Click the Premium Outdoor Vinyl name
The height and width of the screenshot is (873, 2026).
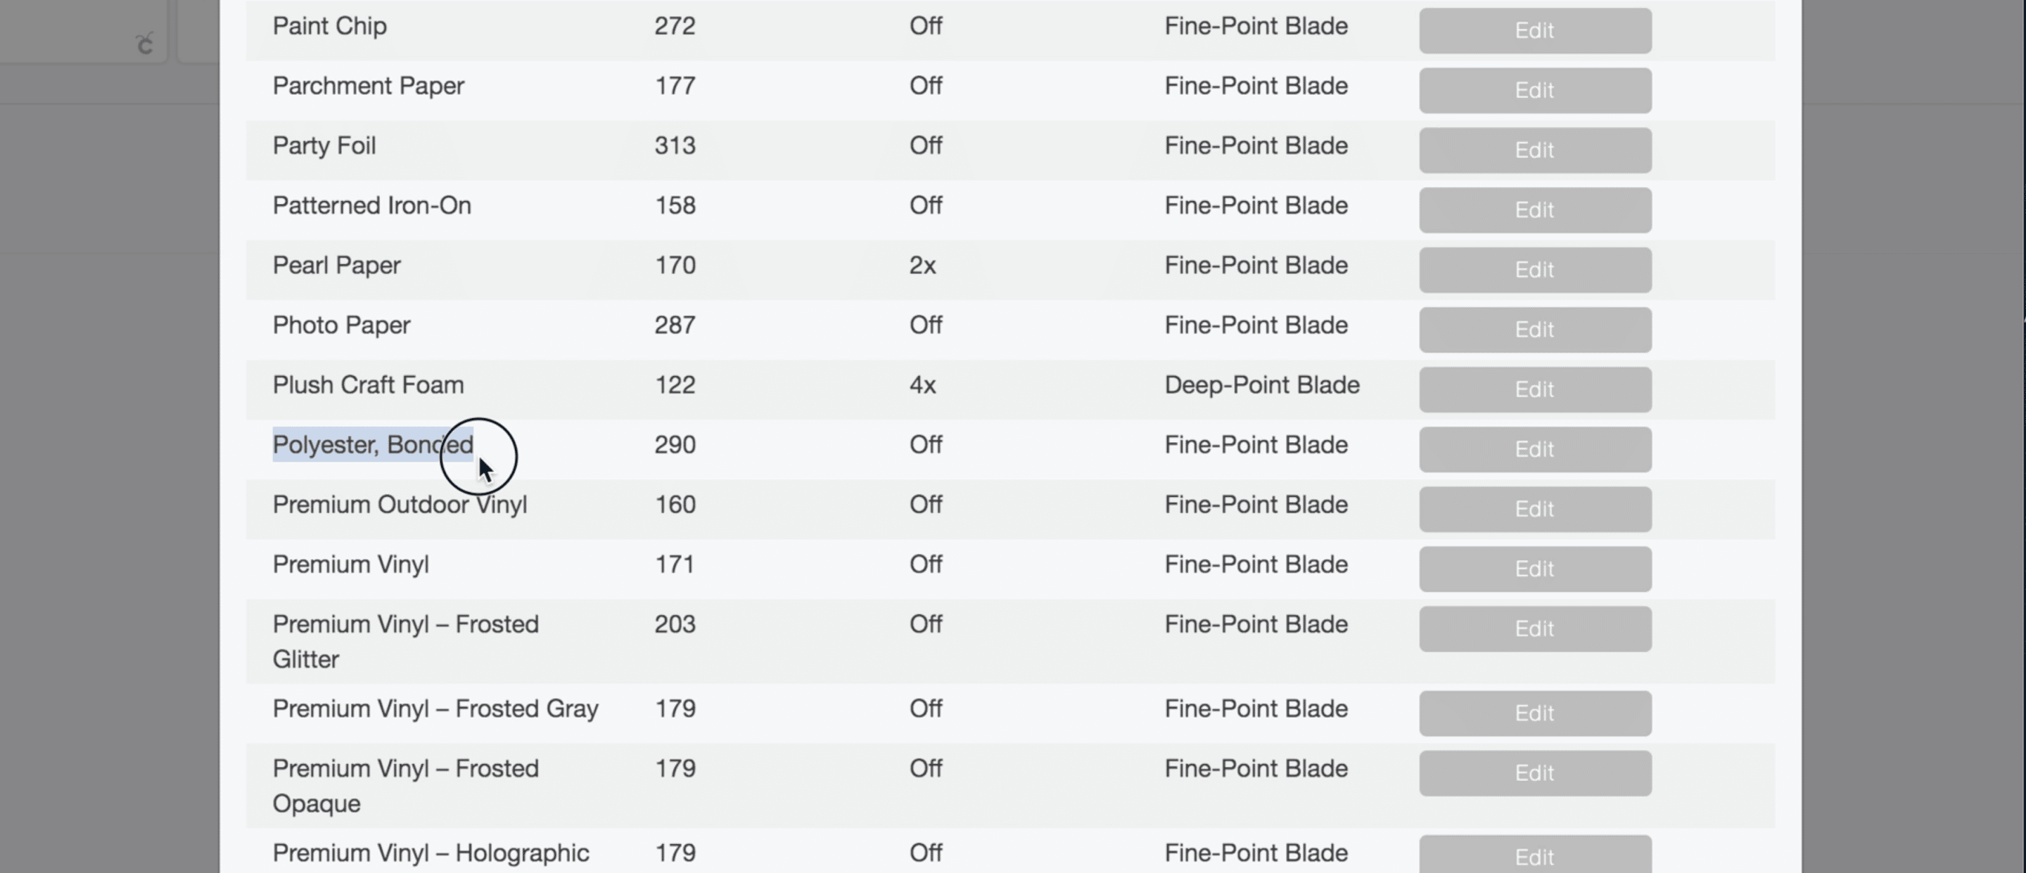[400, 505]
